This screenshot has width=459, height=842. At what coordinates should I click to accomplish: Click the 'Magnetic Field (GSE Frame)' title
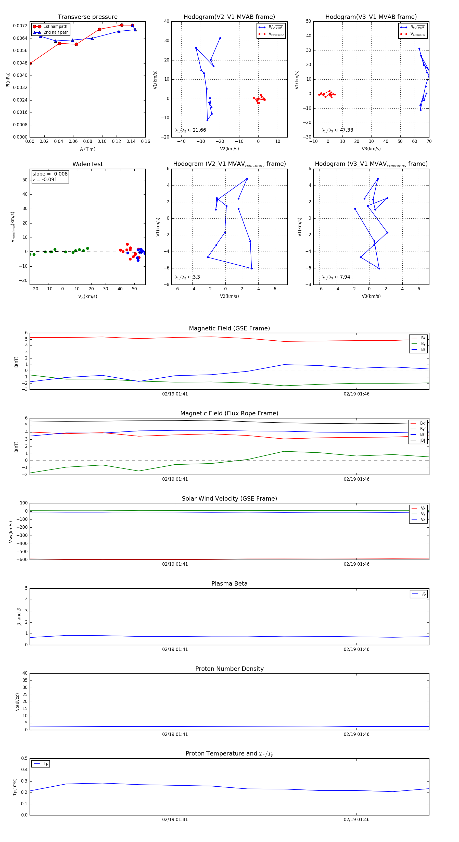(x=229, y=328)
